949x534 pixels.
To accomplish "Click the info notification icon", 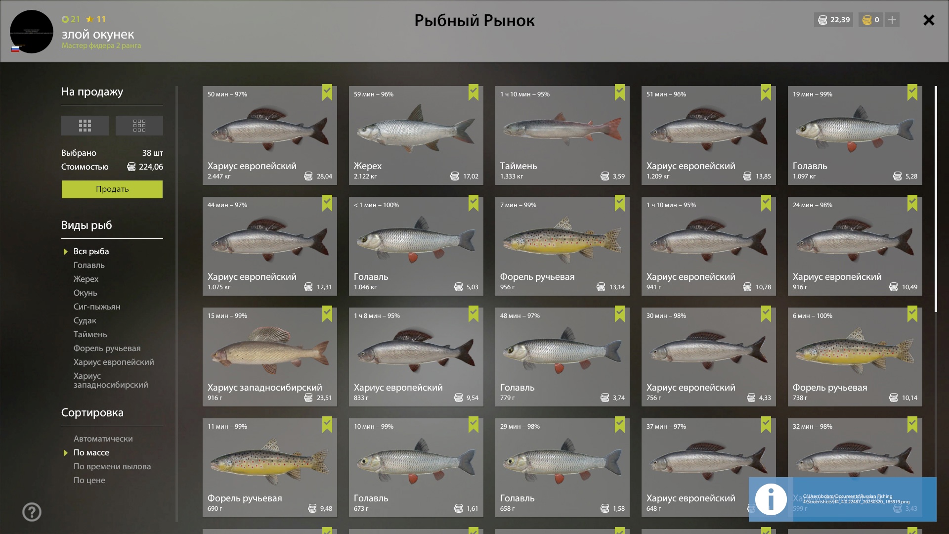I will click(x=771, y=499).
